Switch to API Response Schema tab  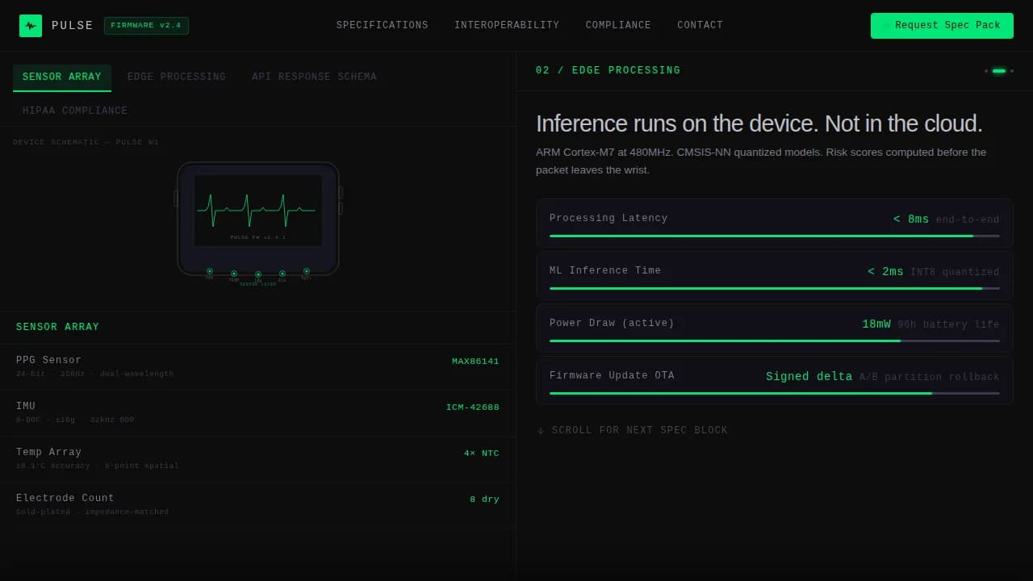pyautogui.click(x=314, y=77)
